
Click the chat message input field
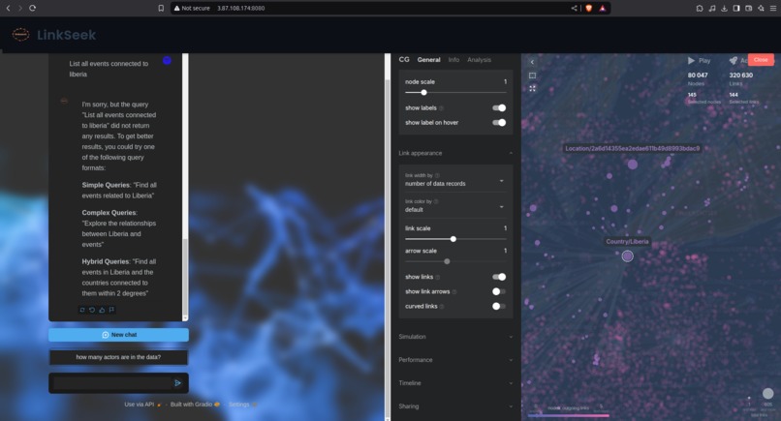click(112, 382)
